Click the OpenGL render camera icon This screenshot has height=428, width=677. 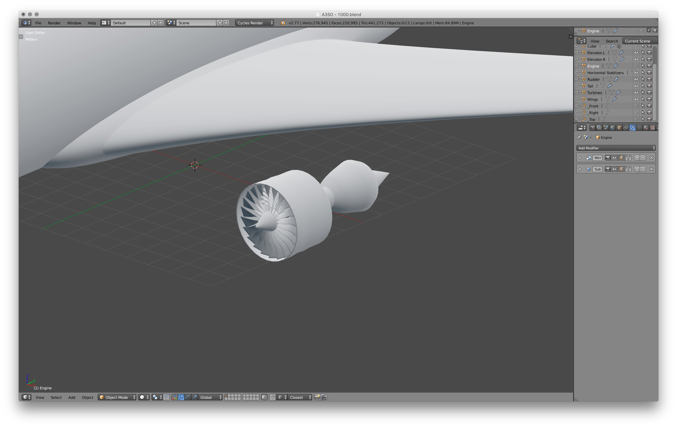[x=317, y=397]
